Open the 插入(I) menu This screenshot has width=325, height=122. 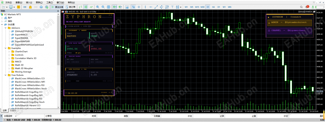pos(29,2)
